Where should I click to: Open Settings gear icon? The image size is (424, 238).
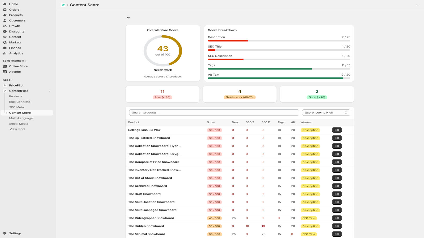5,233
